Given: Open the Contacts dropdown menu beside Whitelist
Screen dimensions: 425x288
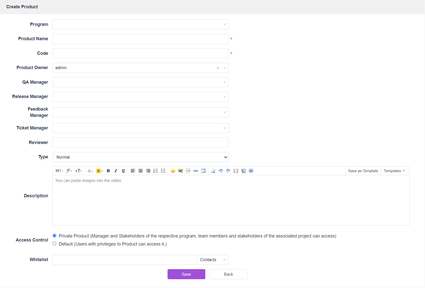Looking at the screenshot, I should coord(213,260).
